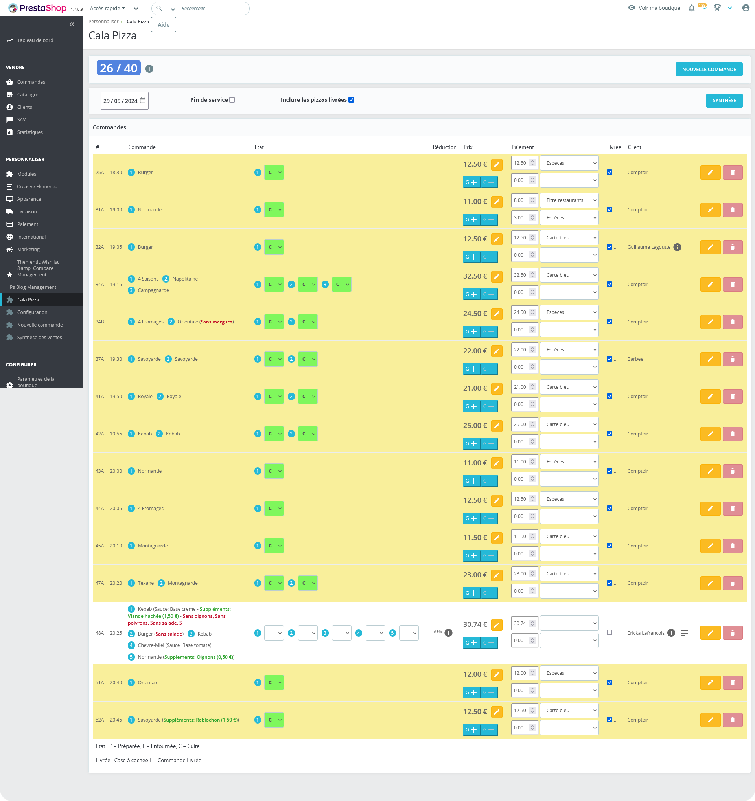The image size is (755, 801).
Task: Open Commandes in the sidebar
Action: [31, 82]
